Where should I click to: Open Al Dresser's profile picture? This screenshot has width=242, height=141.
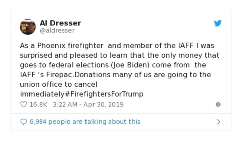pos(28,27)
